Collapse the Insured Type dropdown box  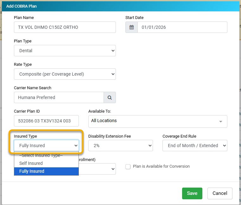pyautogui.click(x=46, y=146)
